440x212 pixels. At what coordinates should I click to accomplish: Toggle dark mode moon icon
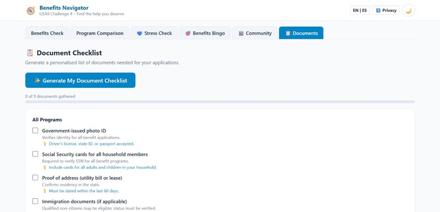pyautogui.click(x=408, y=10)
